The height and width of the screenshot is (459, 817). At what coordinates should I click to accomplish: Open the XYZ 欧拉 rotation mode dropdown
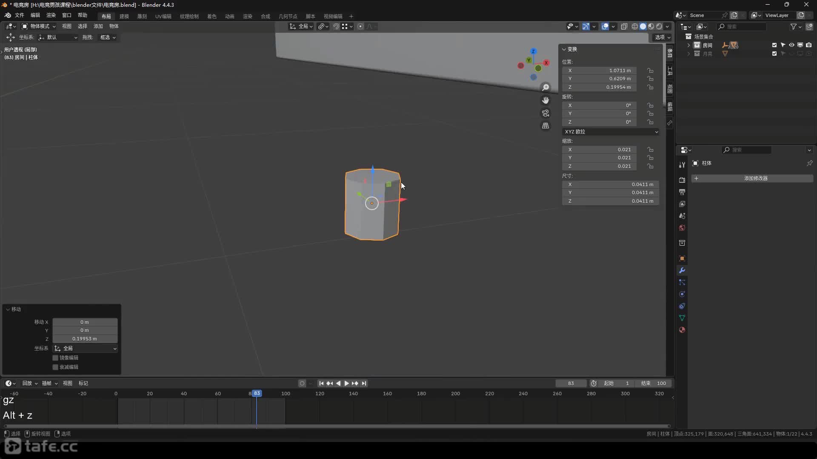click(x=611, y=132)
